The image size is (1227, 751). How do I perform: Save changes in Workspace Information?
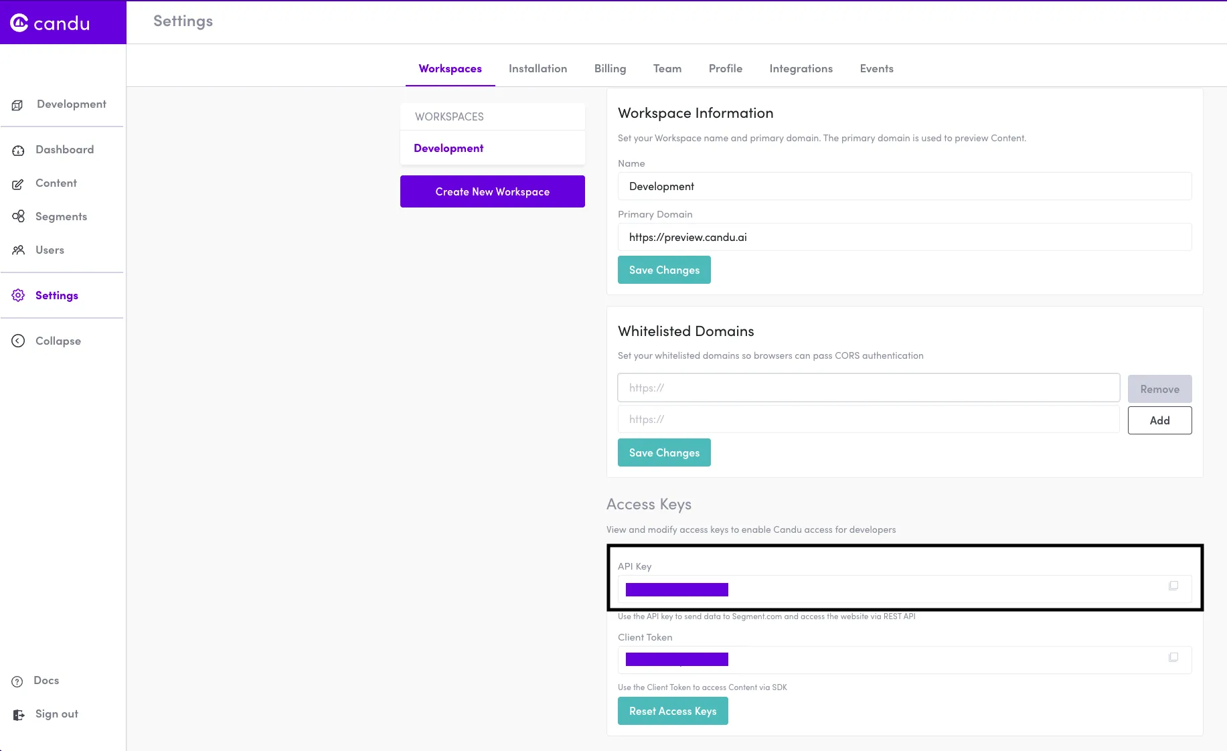[664, 270]
